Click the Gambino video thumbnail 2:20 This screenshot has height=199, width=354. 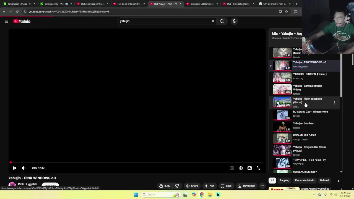[282, 127]
